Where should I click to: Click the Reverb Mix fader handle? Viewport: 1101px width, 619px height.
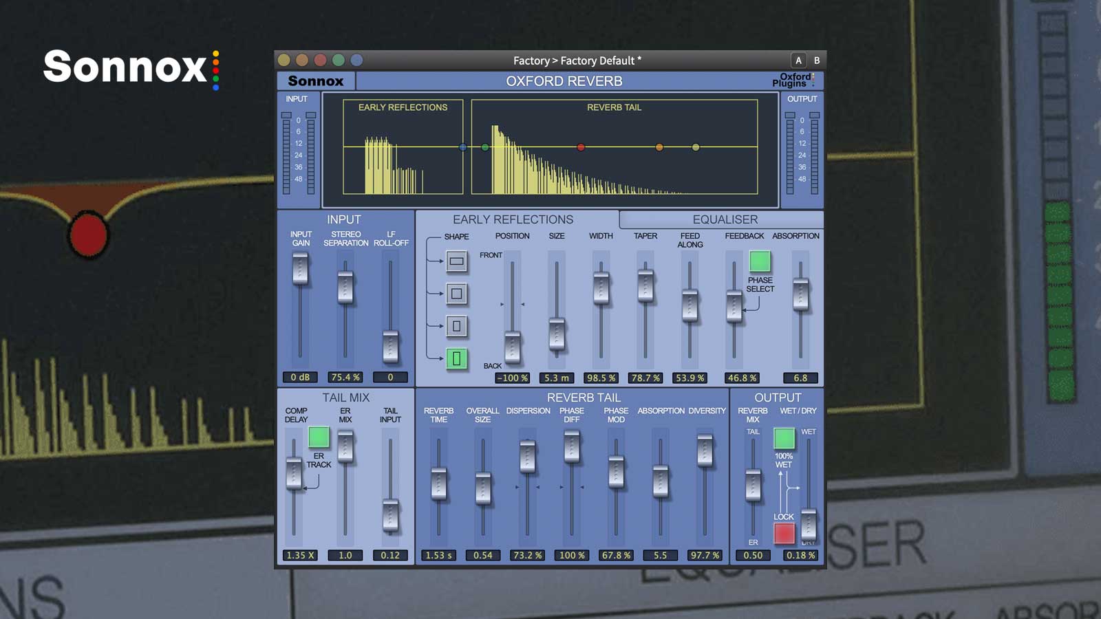[753, 486]
